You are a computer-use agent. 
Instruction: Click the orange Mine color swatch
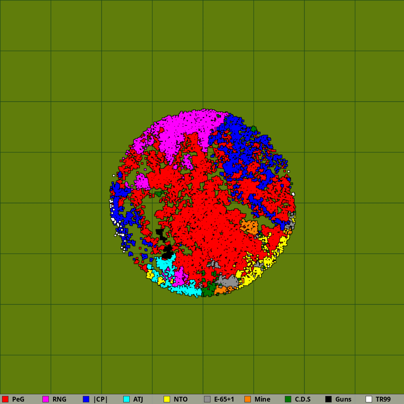coord(248,399)
